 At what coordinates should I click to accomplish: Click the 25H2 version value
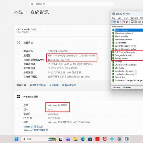(x=51, y=110)
